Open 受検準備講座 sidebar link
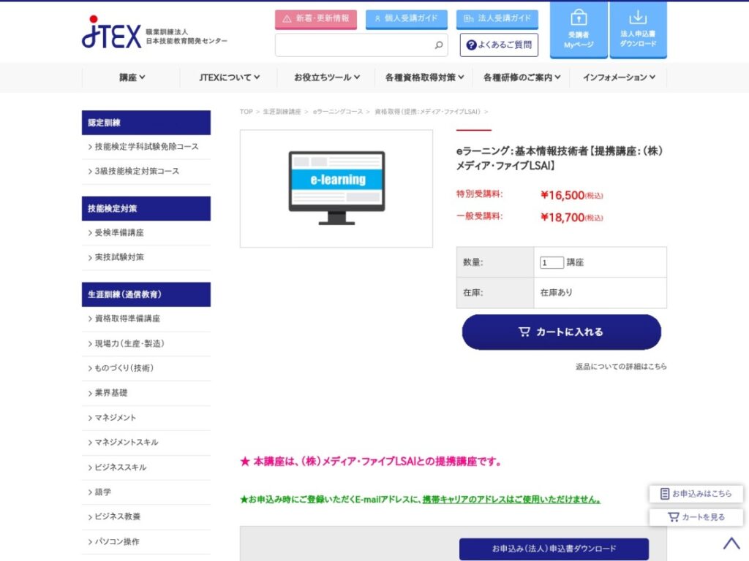This screenshot has width=749, height=561. pos(146,233)
